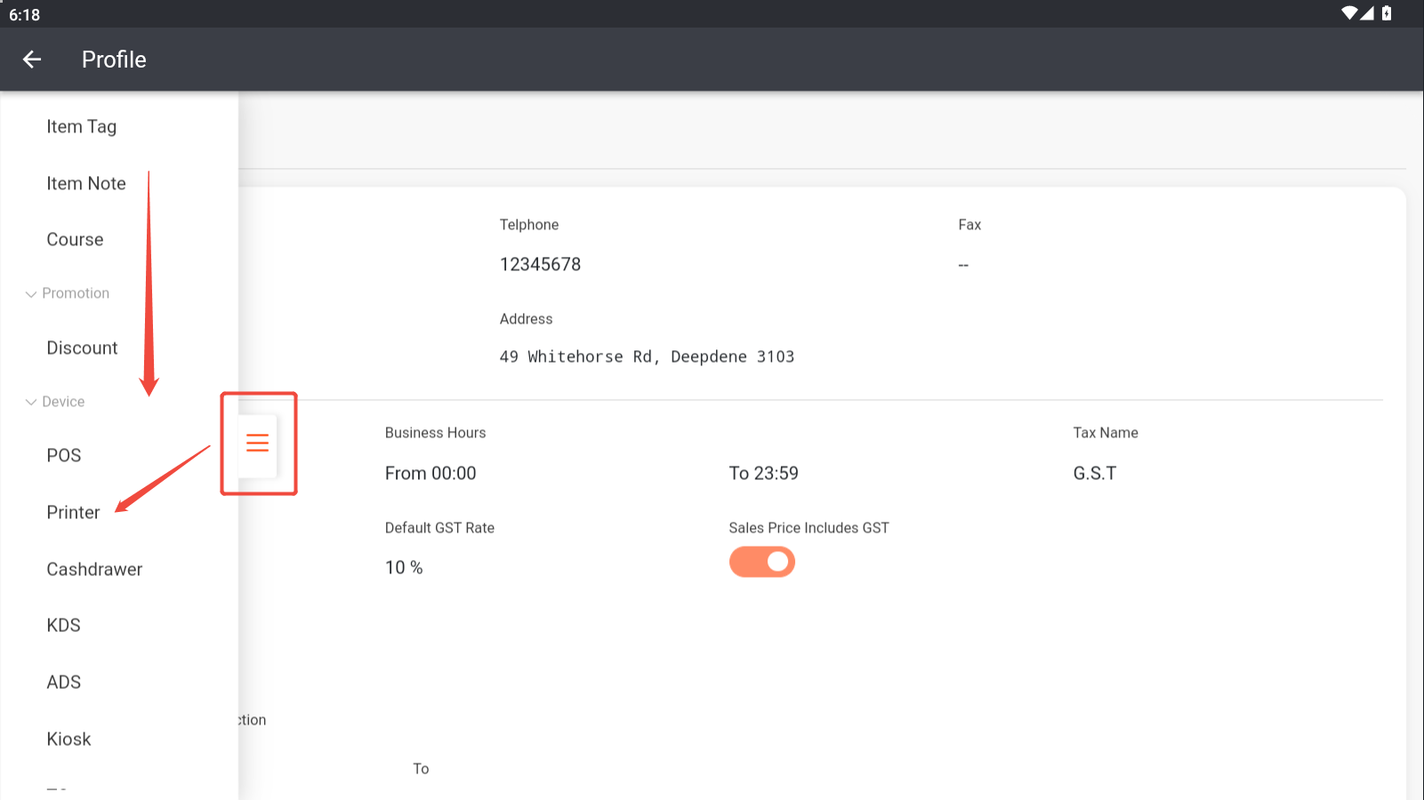1424x800 pixels.
Task: Tap the battery status icon
Action: coord(1387,13)
